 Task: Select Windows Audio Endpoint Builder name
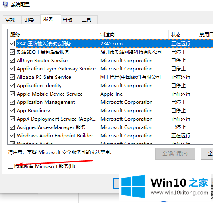tap(55, 135)
